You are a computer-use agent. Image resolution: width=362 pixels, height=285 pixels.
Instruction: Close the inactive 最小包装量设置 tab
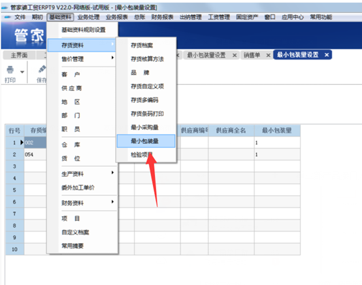[235, 56]
